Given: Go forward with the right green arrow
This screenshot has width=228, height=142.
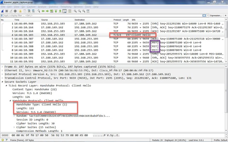Looking at the screenshot, I should (47, 11).
